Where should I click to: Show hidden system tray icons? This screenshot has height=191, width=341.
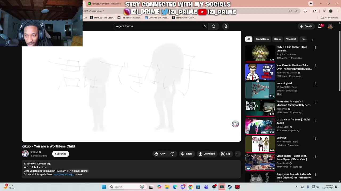[x=297, y=187]
